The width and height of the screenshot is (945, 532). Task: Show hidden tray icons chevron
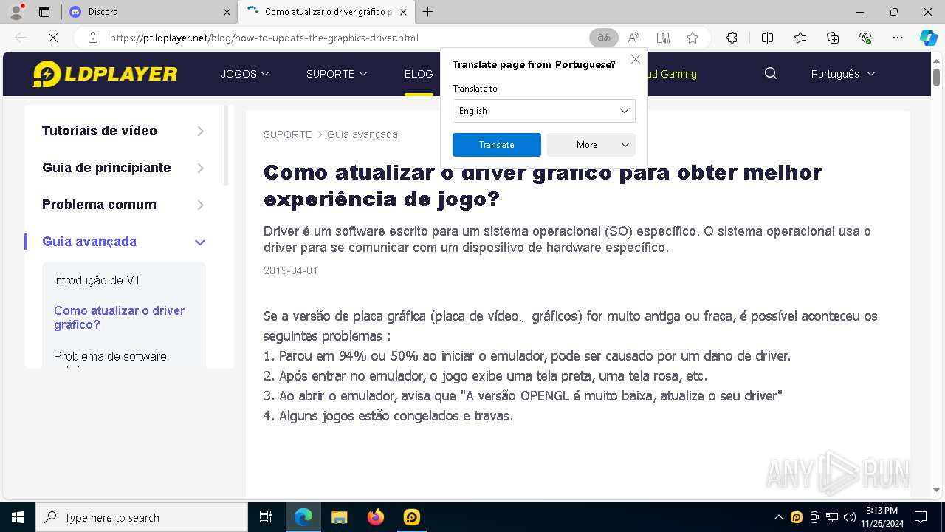(x=778, y=517)
